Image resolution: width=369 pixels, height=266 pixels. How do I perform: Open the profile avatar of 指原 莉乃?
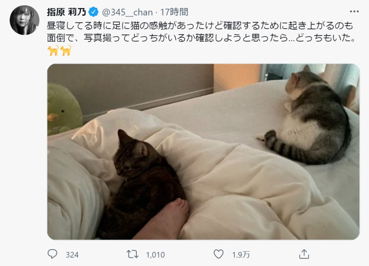click(25, 20)
